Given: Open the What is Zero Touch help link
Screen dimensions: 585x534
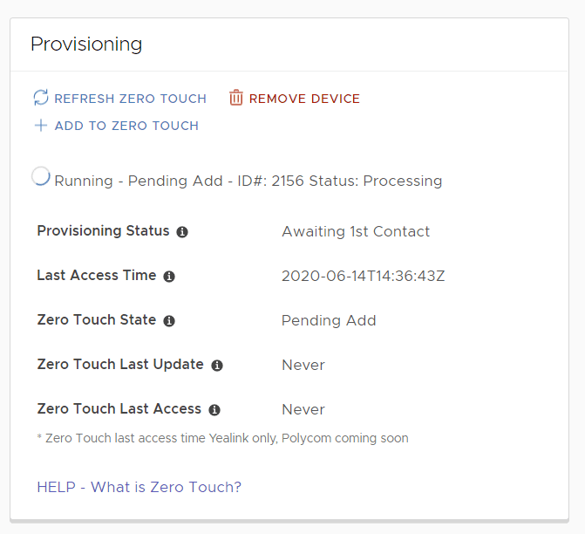Looking at the screenshot, I should pyautogui.click(x=139, y=487).
